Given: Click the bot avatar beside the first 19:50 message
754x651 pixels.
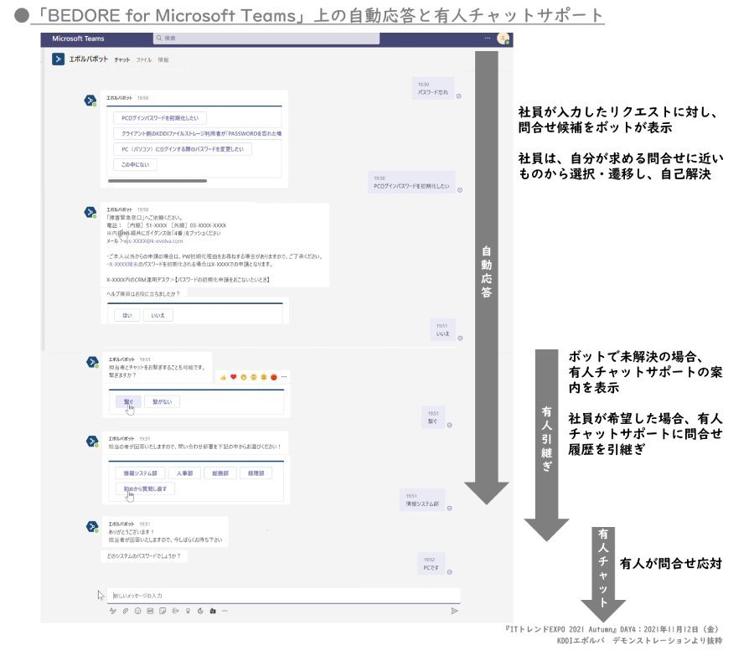Looking at the screenshot, I should point(90,101).
